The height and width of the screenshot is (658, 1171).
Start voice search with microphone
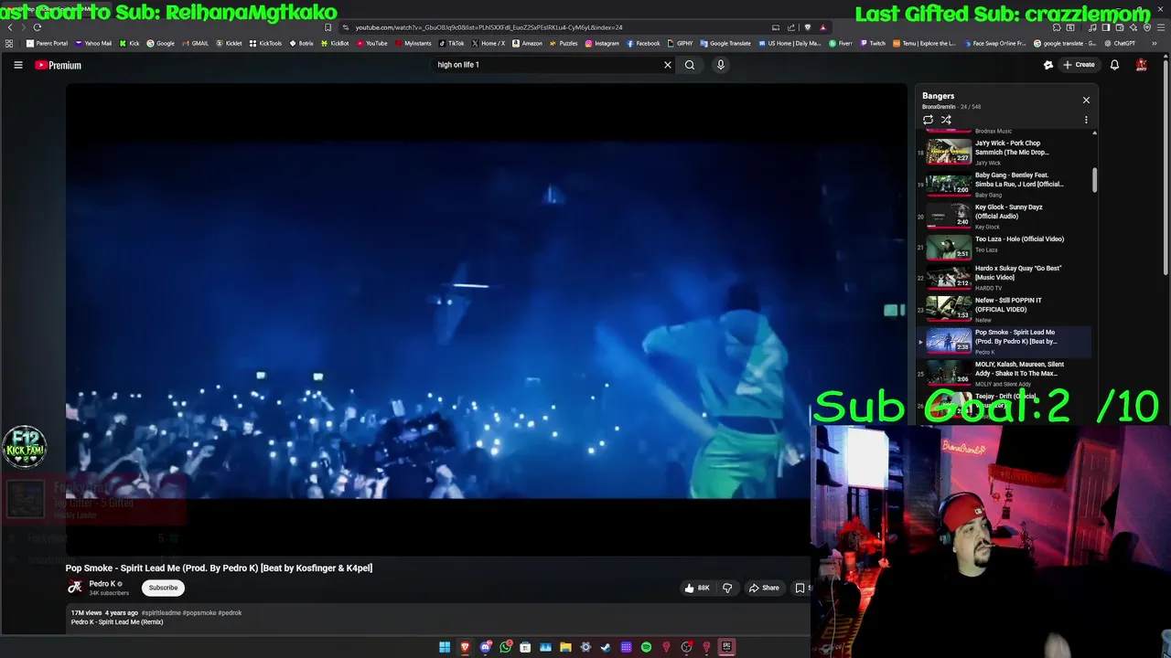[720, 65]
